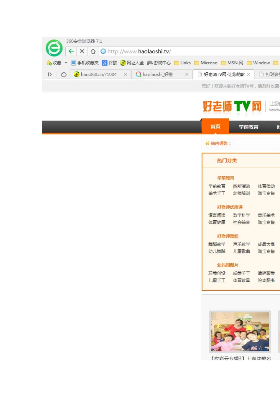The image size is (280, 397).
Task: Open the 首页 navigation item
Action: 215,126
